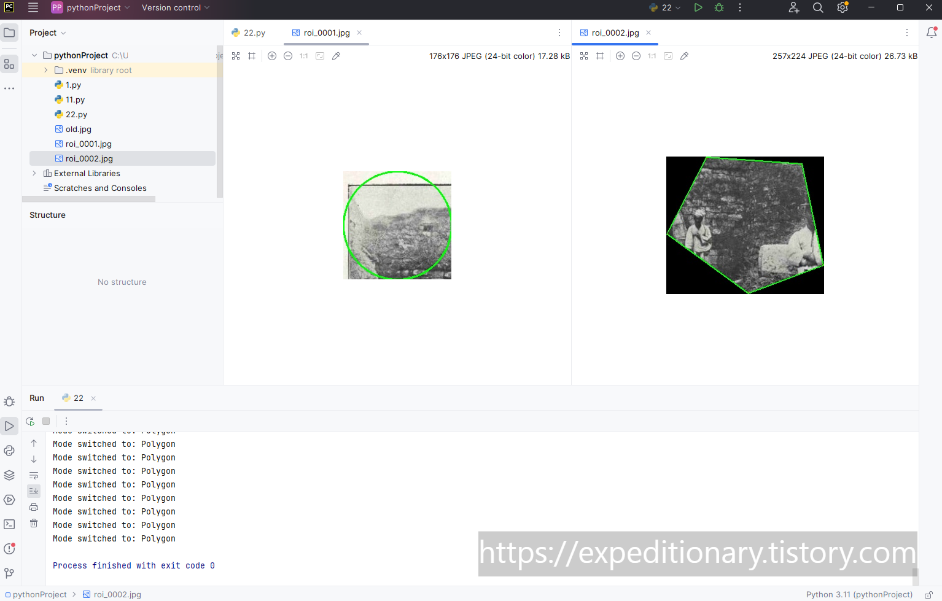The height and width of the screenshot is (601, 942).
Task: Toggle soft-wrap in the Run console
Action: [34, 475]
